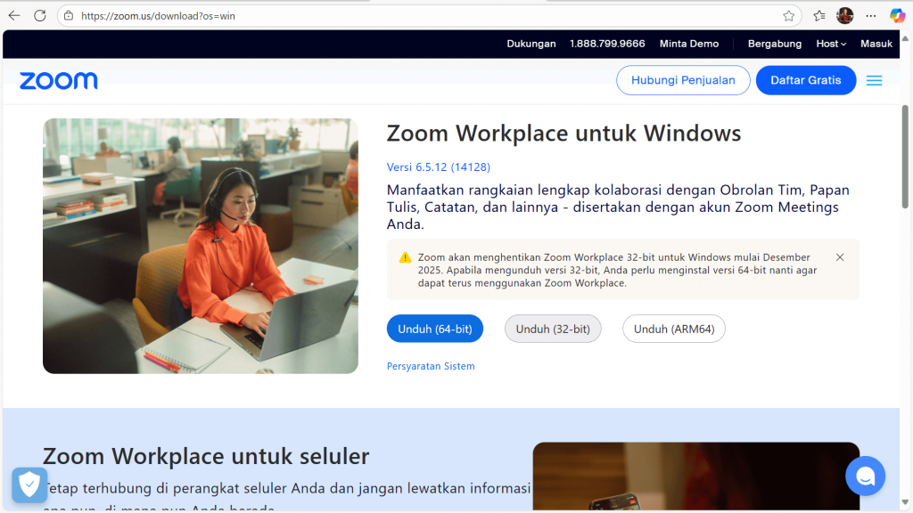Viewport: 913px width, 513px height.
Task: Open the privacy shield badge
Action: point(29,484)
